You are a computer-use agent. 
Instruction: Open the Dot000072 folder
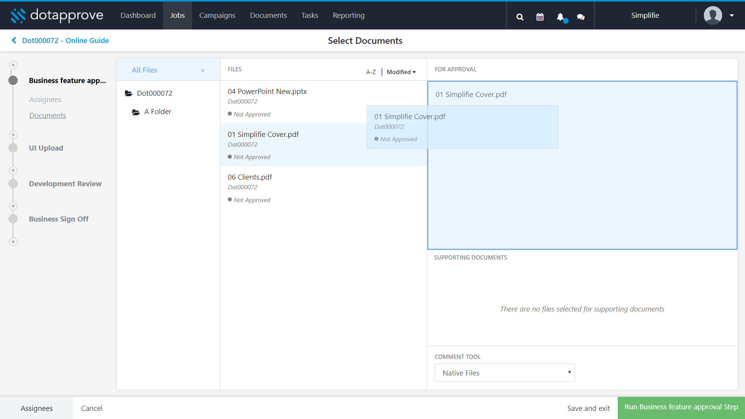coord(154,93)
